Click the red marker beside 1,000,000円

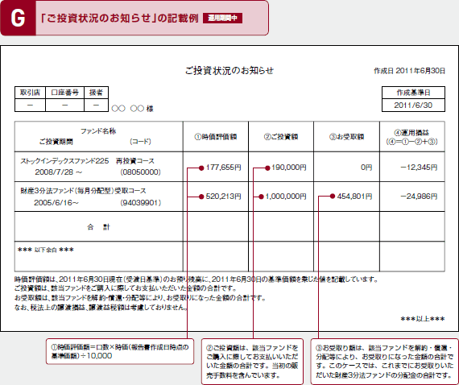pyautogui.click(x=261, y=197)
